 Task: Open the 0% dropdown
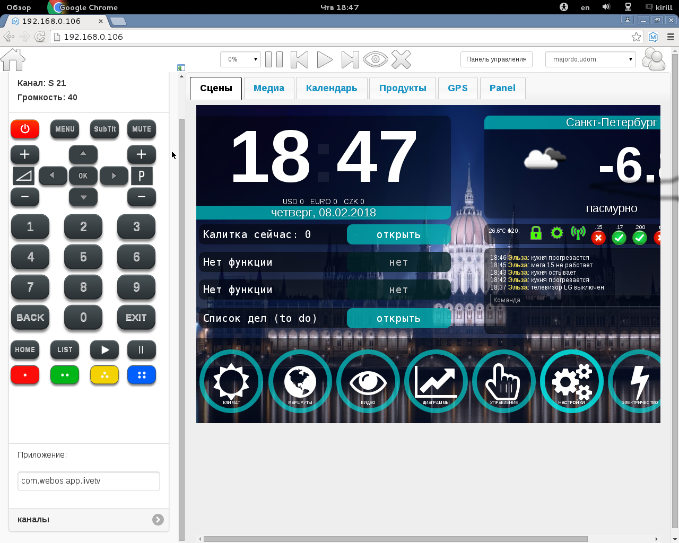[x=240, y=59]
